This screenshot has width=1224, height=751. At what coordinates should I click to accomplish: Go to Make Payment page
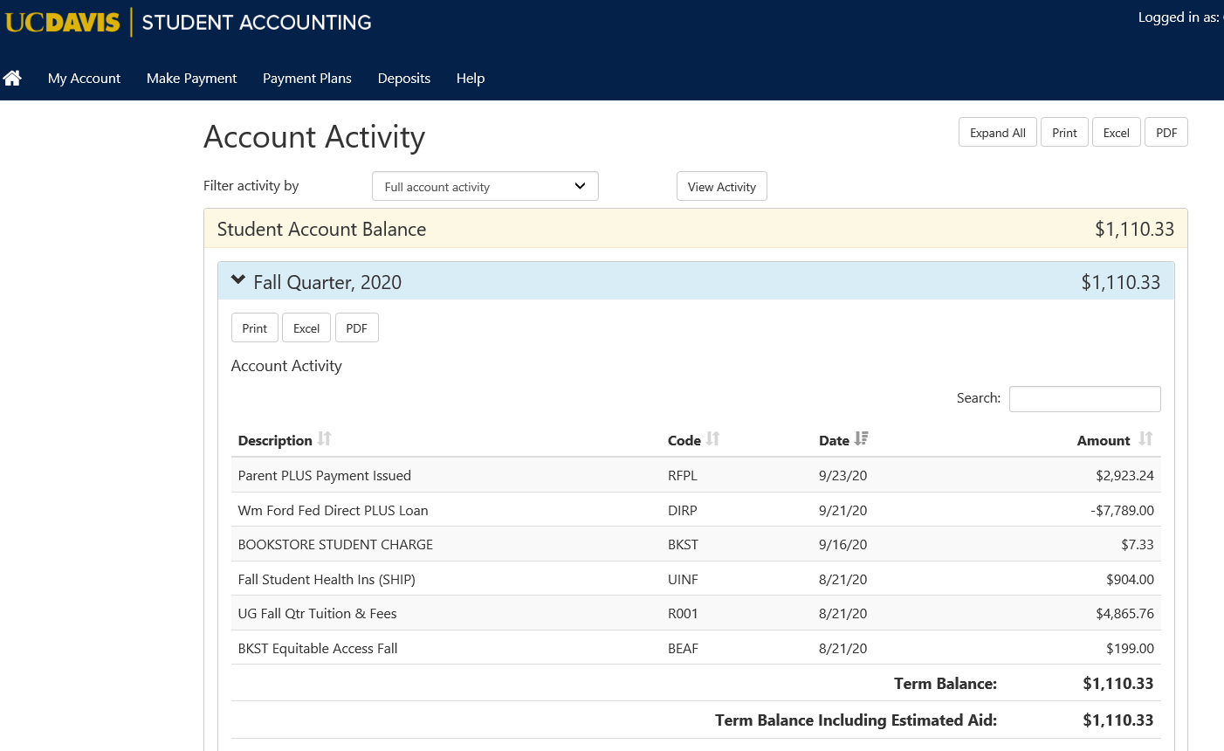pos(191,79)
